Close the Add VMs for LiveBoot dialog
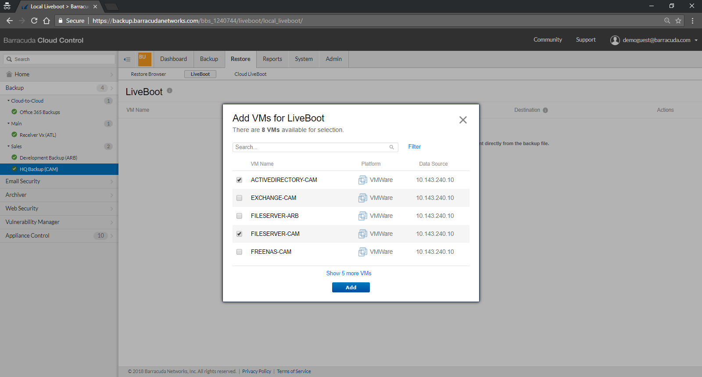The image size is (702, 377). pyautogui.click(x=463, y=120)
